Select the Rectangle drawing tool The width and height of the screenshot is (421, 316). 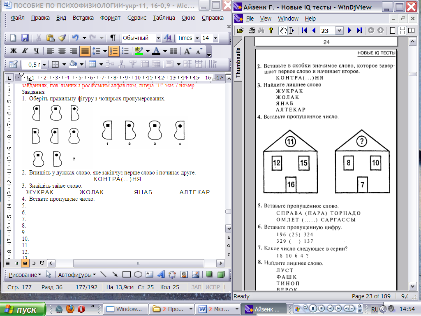click(x=127, y=274)
